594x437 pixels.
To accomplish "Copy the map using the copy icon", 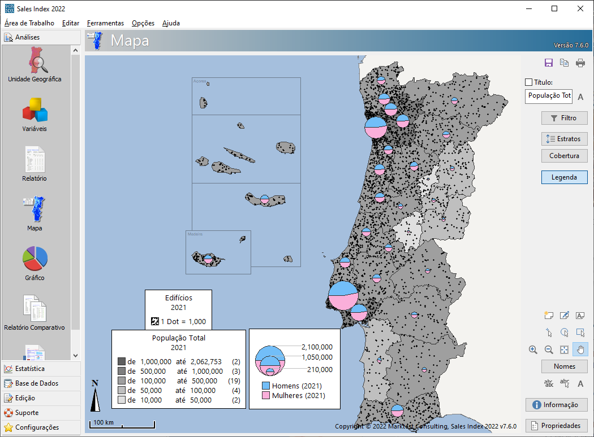I will pos(564,63).
